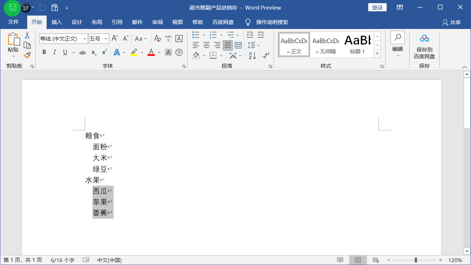
Task: Apply multilevel list formatting
Action: pos(230,35)
